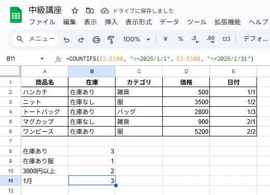Select the 日付 header cell
The width and height of the screenshot is (270, 195).
pos(233,82)
